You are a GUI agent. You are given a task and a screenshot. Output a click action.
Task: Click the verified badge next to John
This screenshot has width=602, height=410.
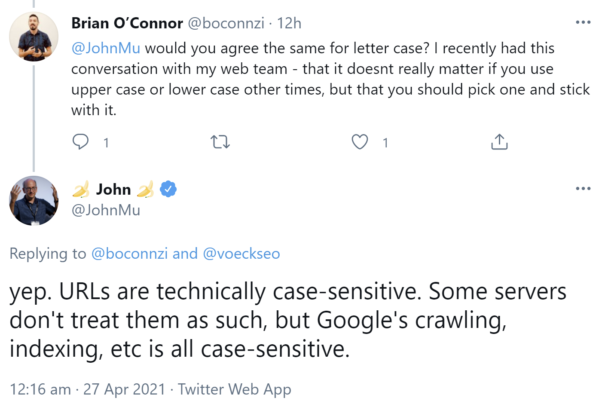pos(168,188)
